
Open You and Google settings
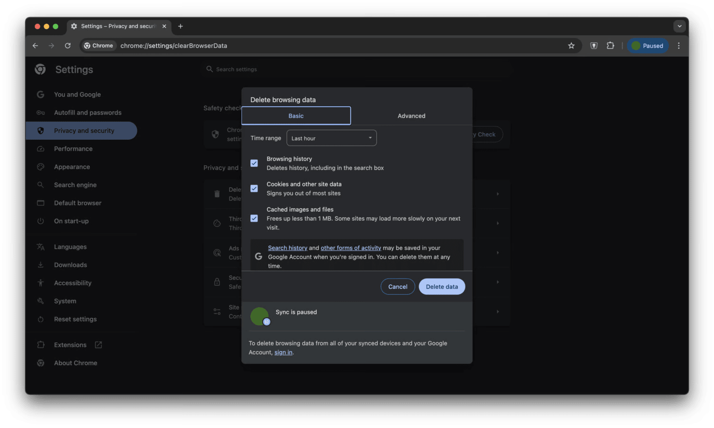pyautogui.click(x=77, y=95)
